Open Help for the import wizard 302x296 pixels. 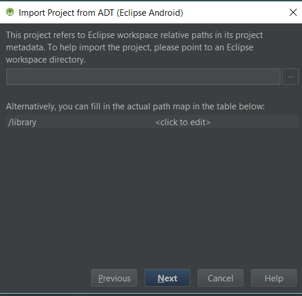274,278
